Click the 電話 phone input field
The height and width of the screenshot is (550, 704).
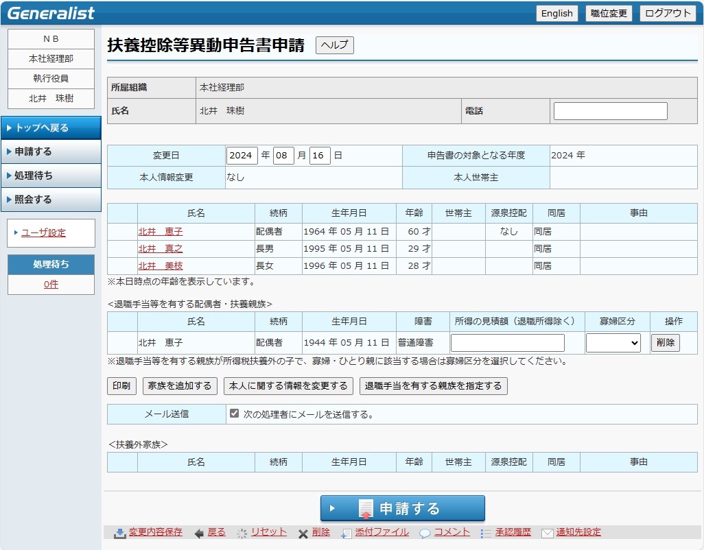(x=610, y=111)
